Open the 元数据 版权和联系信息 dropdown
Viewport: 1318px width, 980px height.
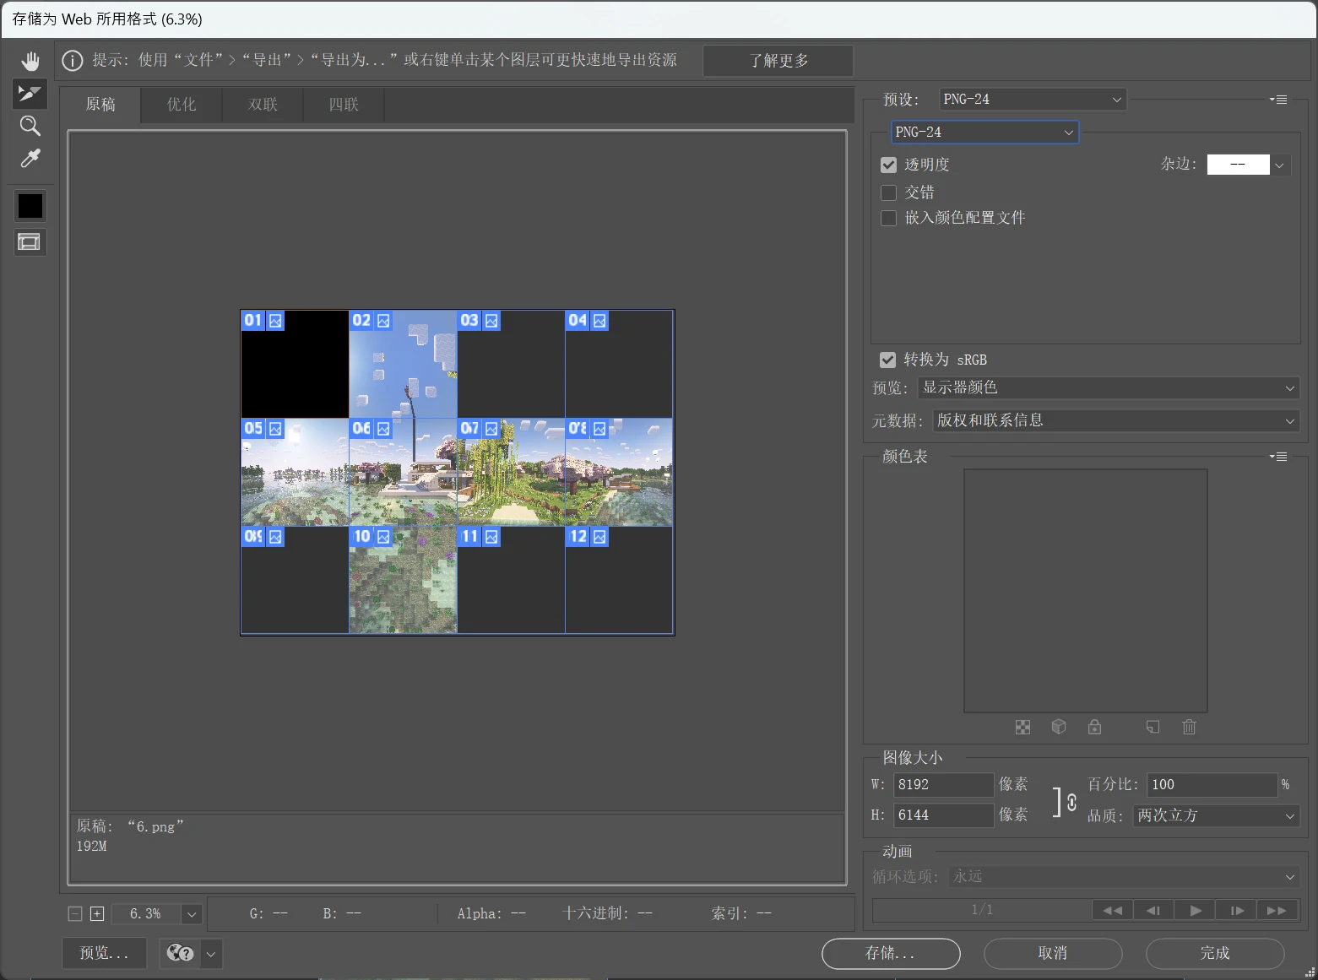(1116, 421)
